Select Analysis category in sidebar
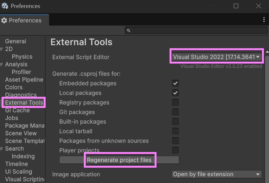This screenshot has height=183, width=269. [16, 65]
